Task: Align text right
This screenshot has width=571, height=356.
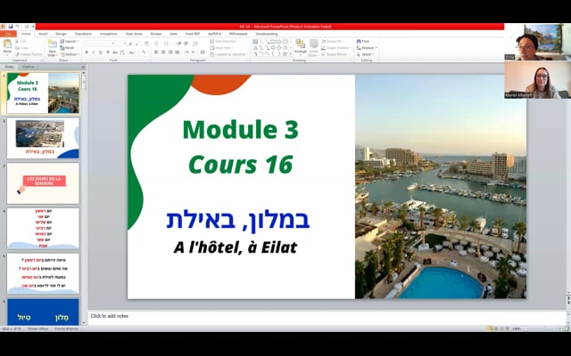Action: pyautogui.click(x=170, y=53)
